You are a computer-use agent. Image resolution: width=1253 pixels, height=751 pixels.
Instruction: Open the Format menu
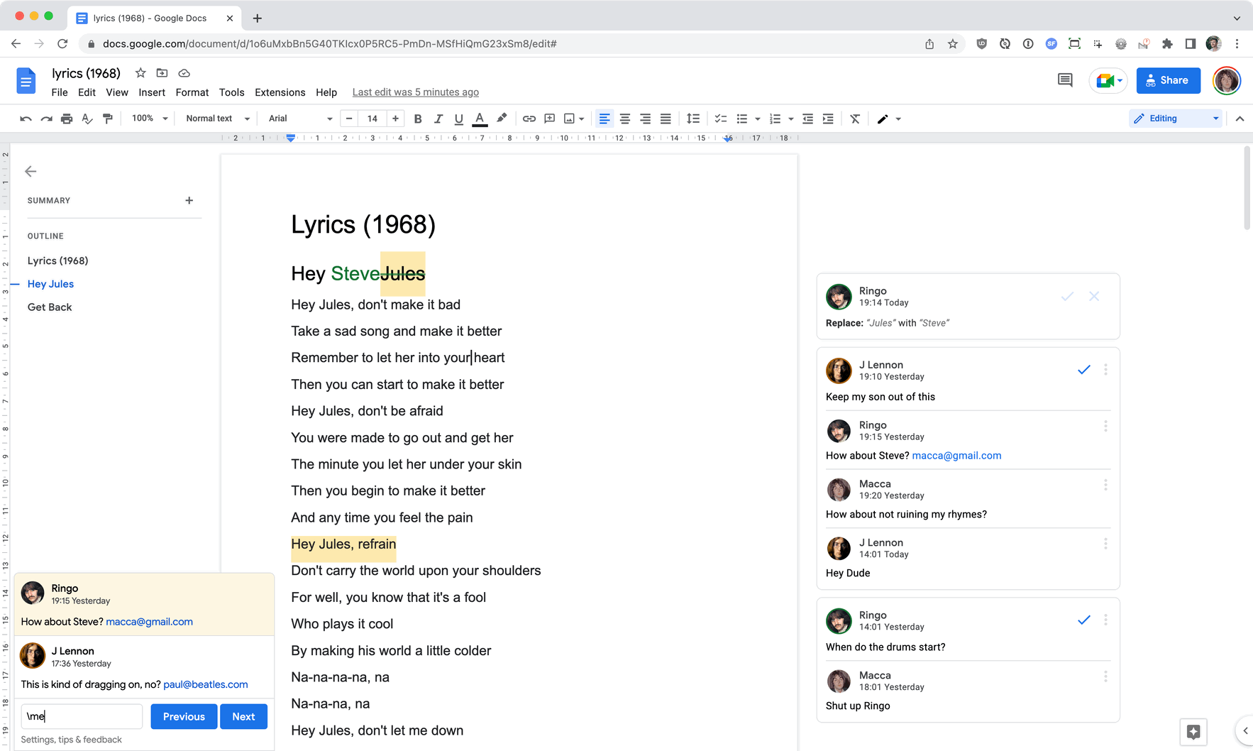click(192, 92)
